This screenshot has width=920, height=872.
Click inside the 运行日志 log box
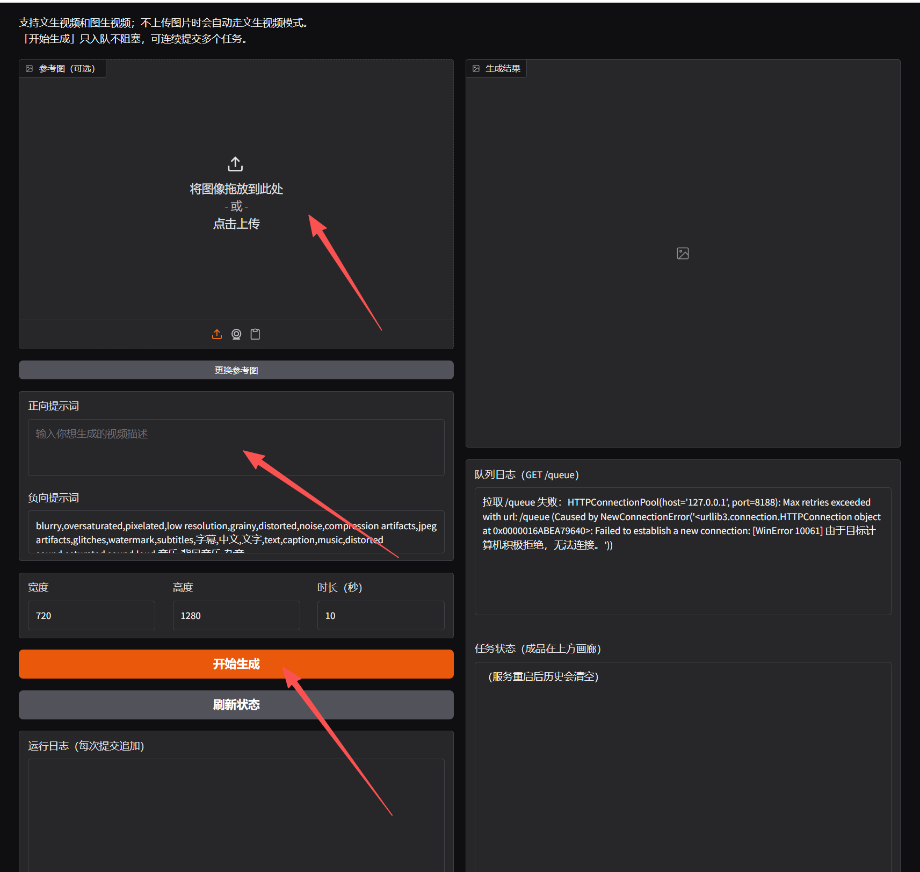236,811
